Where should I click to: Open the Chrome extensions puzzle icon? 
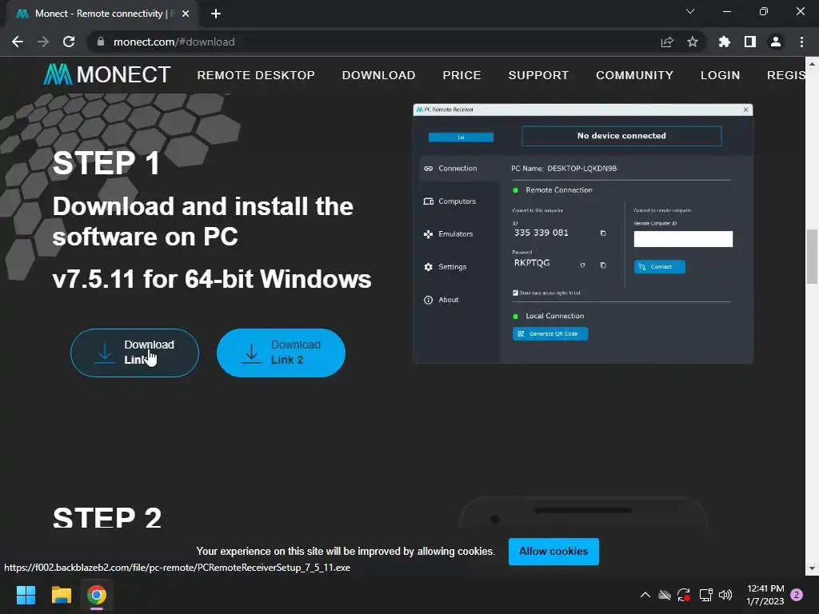point(724,42)
